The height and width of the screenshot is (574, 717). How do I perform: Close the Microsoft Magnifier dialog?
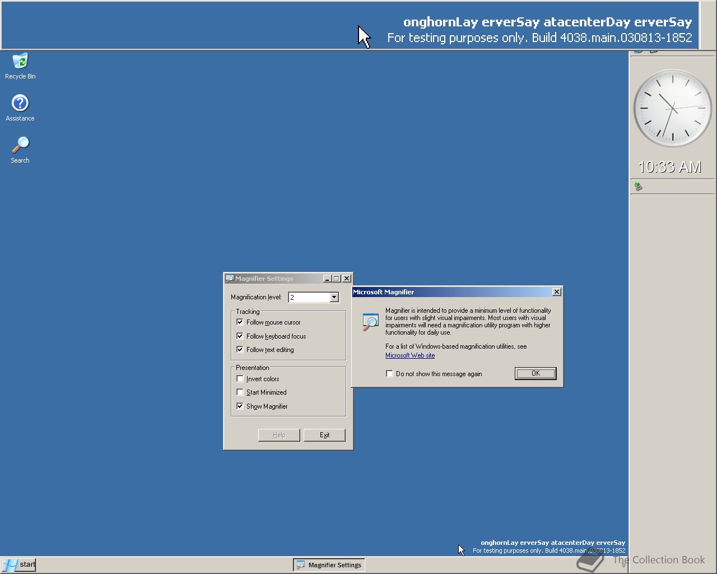pyautogui.click(x=557, y=292)
